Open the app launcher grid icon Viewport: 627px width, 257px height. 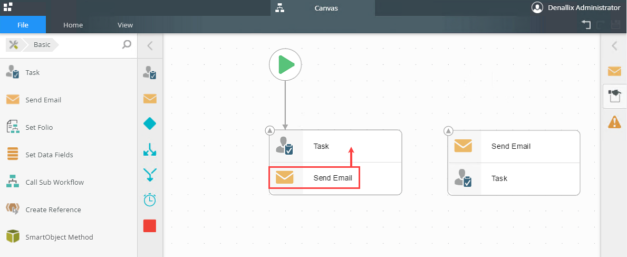[7, 6]
